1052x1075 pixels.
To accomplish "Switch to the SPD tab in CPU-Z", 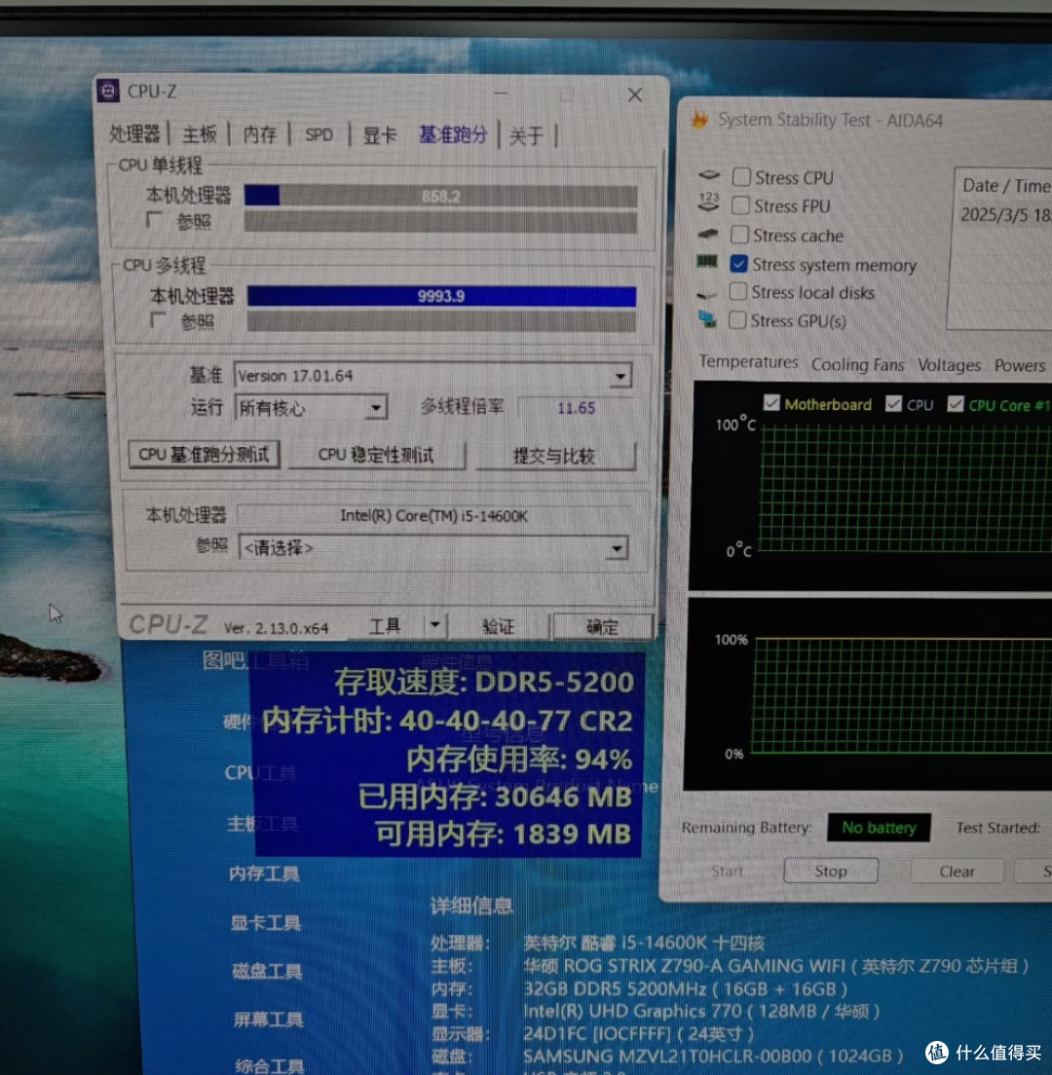I will point(319,134).
